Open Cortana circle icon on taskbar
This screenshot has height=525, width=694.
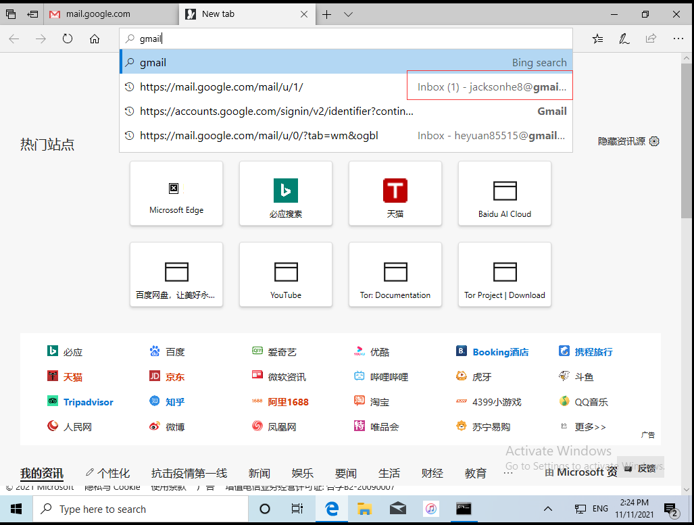pyautogui.click(x=265, y=509)
